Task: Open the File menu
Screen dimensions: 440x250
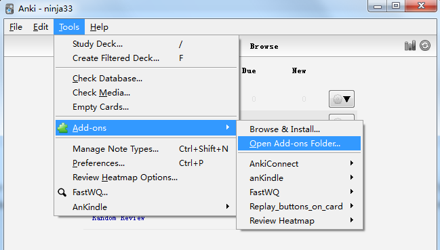Action: click(x=16, y=27)
